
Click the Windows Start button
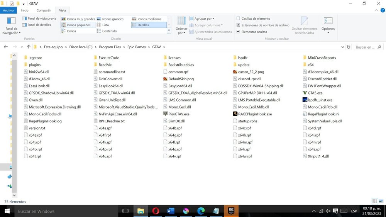[x=7, y=211]
